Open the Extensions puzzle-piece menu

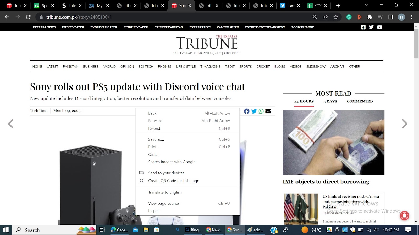(370, 17)
